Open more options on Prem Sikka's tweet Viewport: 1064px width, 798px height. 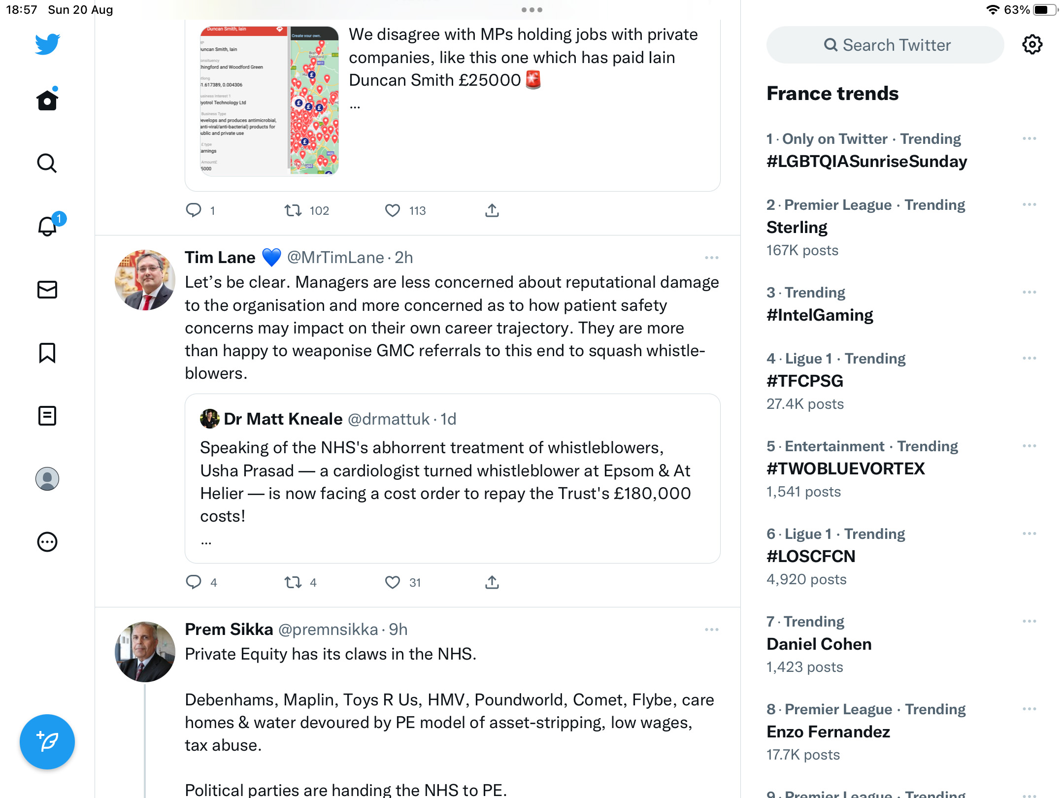coord(711,630)
